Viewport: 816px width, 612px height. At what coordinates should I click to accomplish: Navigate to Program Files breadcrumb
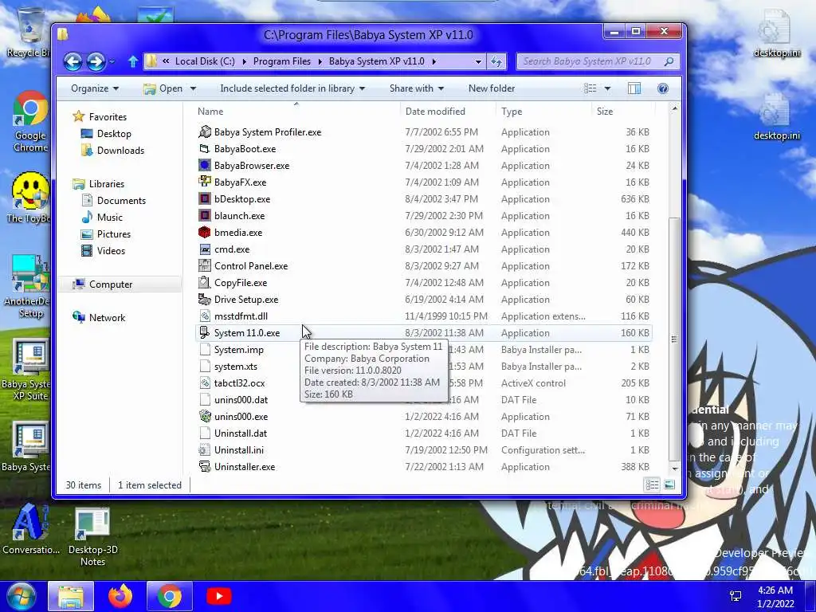(281, 61)
